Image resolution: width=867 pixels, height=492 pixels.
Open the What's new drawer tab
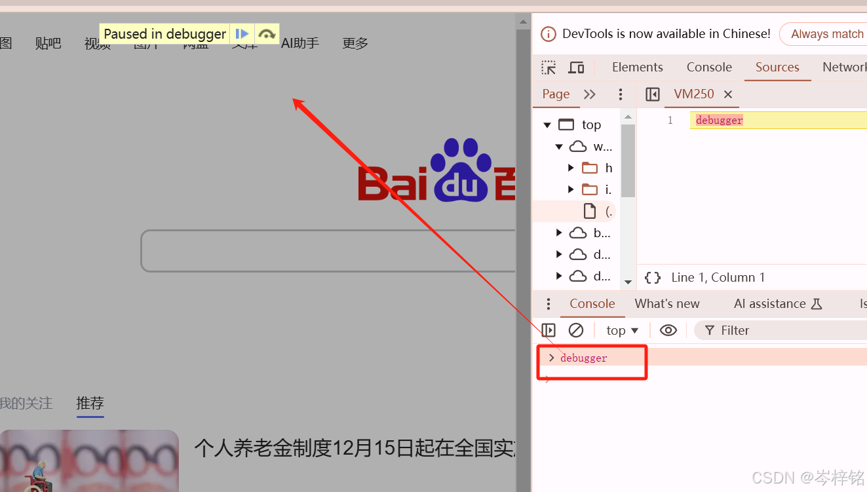click(x=667, y=303)
